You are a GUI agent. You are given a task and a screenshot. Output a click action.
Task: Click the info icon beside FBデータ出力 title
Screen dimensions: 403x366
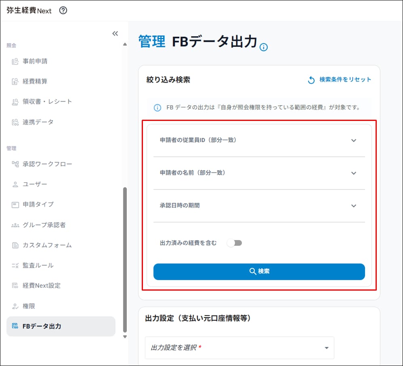coord(264,48)
